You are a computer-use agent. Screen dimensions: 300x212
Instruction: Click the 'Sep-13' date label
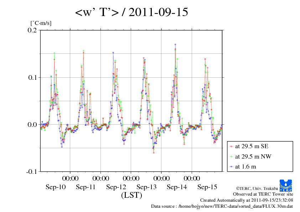(x=146, y=187)
